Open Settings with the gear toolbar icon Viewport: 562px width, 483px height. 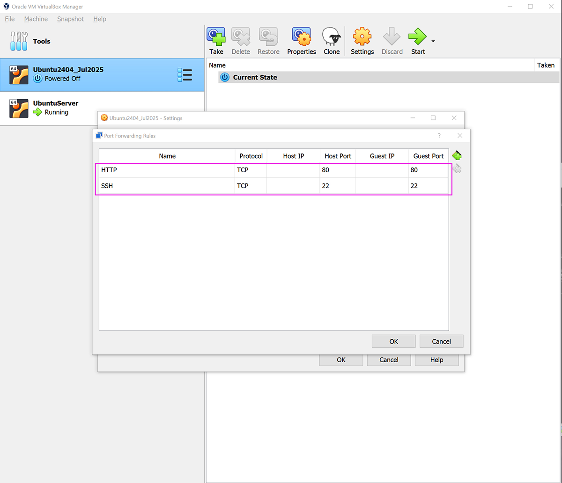point(362,37)
